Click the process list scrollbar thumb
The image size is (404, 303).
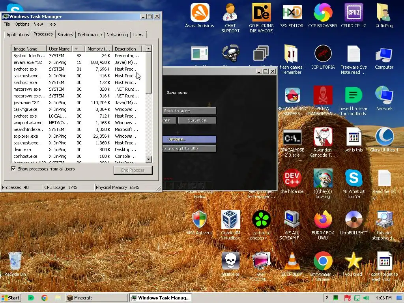[149, 73]
